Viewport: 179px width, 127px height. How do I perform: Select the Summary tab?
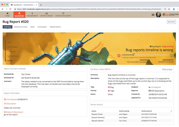(x=7, y=27)
